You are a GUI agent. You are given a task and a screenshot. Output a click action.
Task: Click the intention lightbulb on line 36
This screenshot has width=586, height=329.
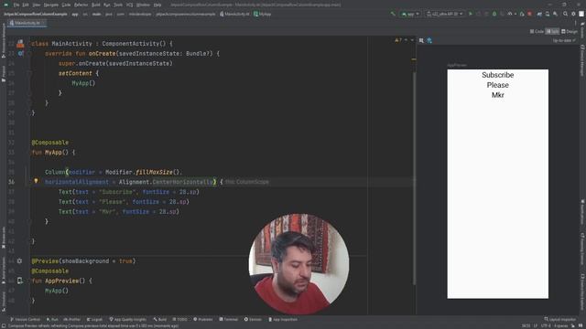pyautogui.click(x=36, y=181)
